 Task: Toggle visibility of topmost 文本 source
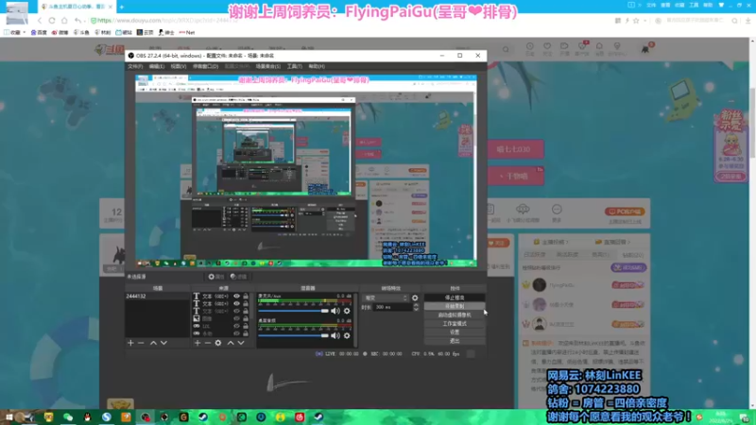(x=236, y=297)
